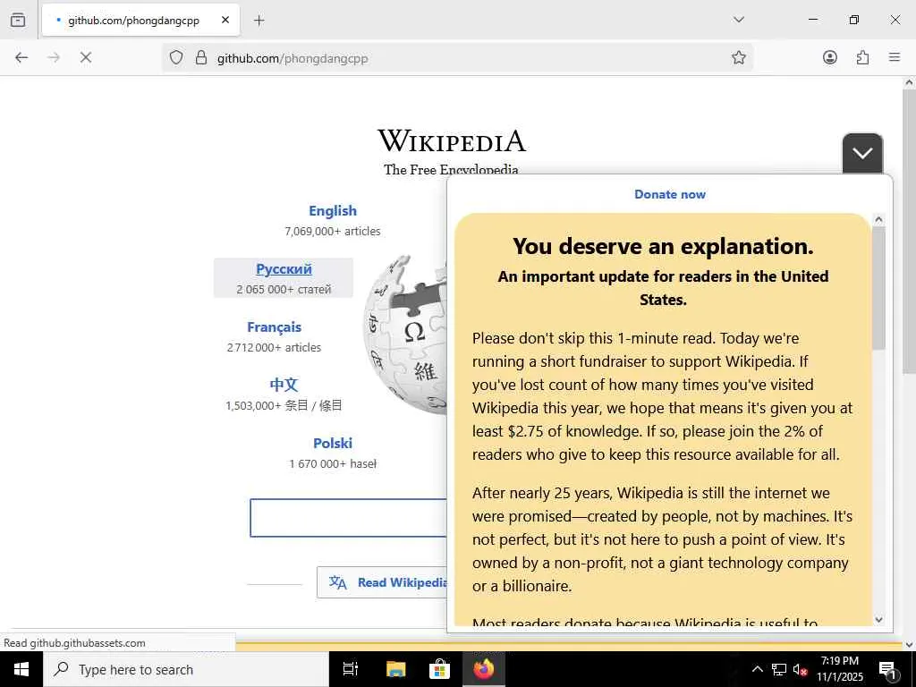Click the Donate now link
The image size is (916, 687).
670,194
